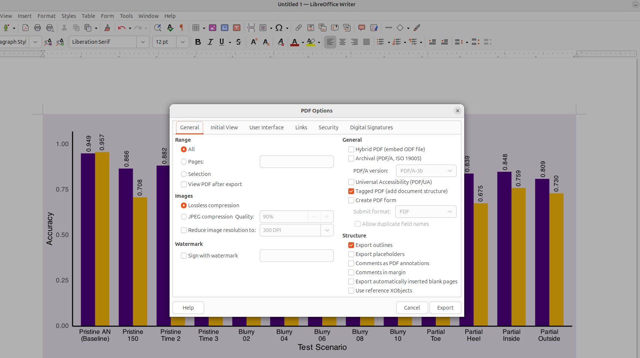Image resolution: width=640 pixels, height=358 pixels.
Task: Click the Help button in dialog
Action: tap(188, 308)
